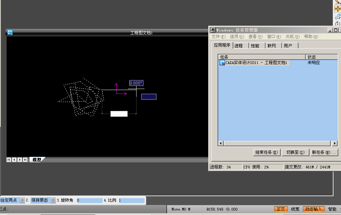Jump to last sheet tab arrow
341x215 pixels.
25,160
